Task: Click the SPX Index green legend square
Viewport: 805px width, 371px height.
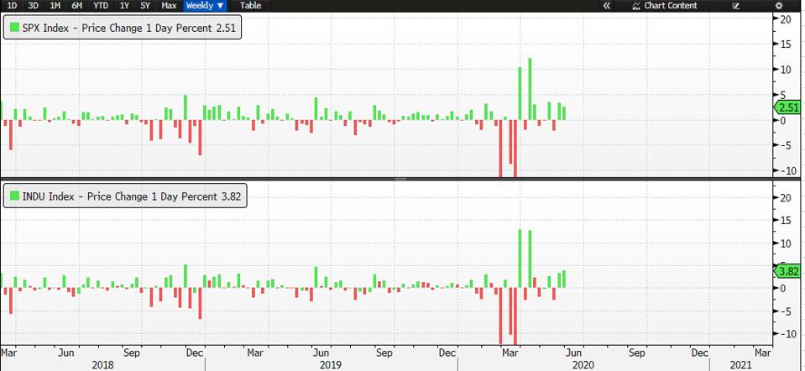Action: [x=14, y=28]
